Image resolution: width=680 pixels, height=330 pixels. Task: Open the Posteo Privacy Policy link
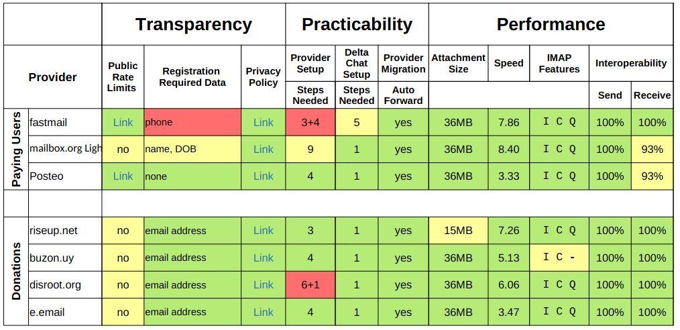point(263,176)
